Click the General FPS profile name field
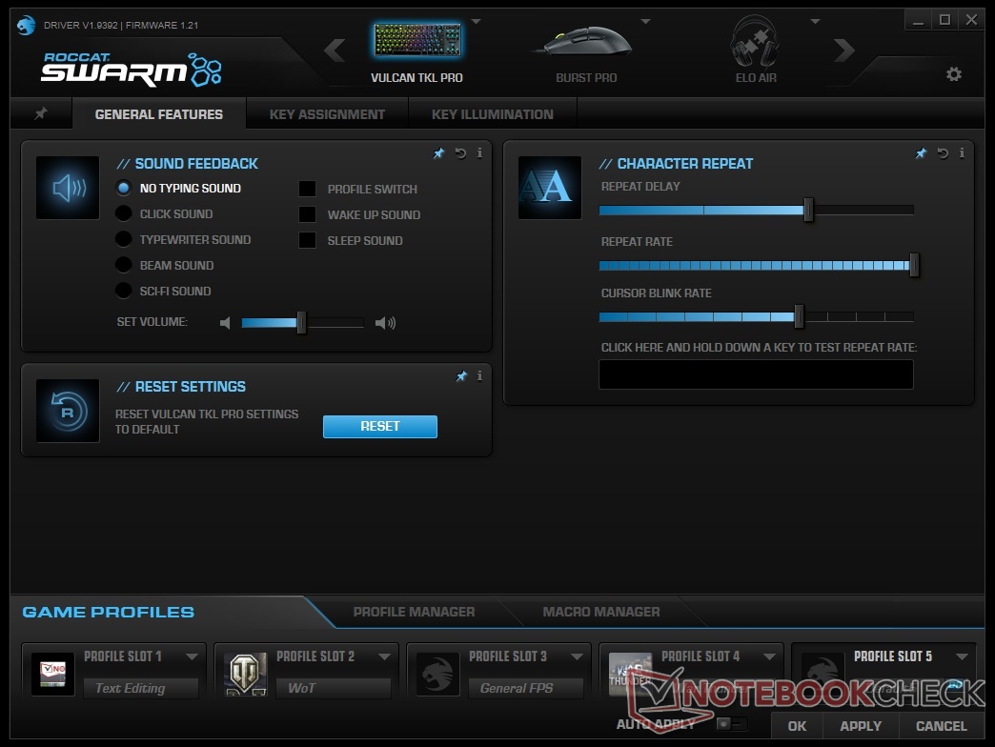Screen dimensions: 995x747 pos(526,688)
